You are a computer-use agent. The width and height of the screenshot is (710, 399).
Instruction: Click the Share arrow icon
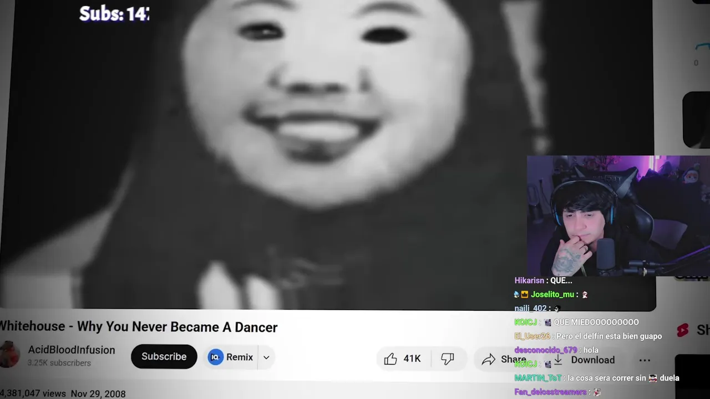489,360
